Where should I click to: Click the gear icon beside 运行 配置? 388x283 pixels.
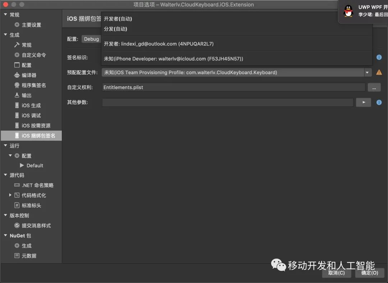[17, 156]
